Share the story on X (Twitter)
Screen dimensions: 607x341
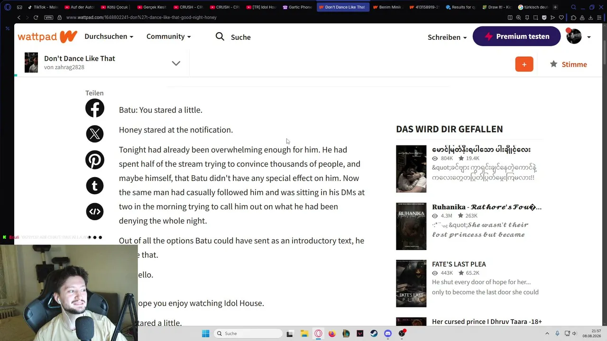click(95, 134)
